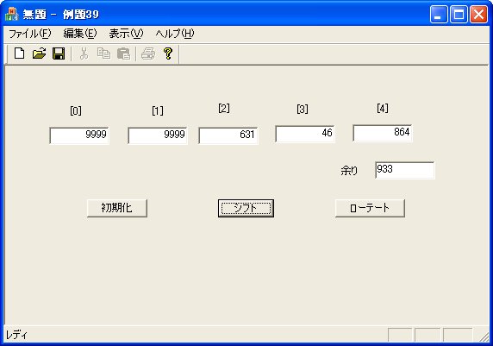This screenshot has height=346, width=493.
Task: Click the ローテート button
Action: click(370, 208)
